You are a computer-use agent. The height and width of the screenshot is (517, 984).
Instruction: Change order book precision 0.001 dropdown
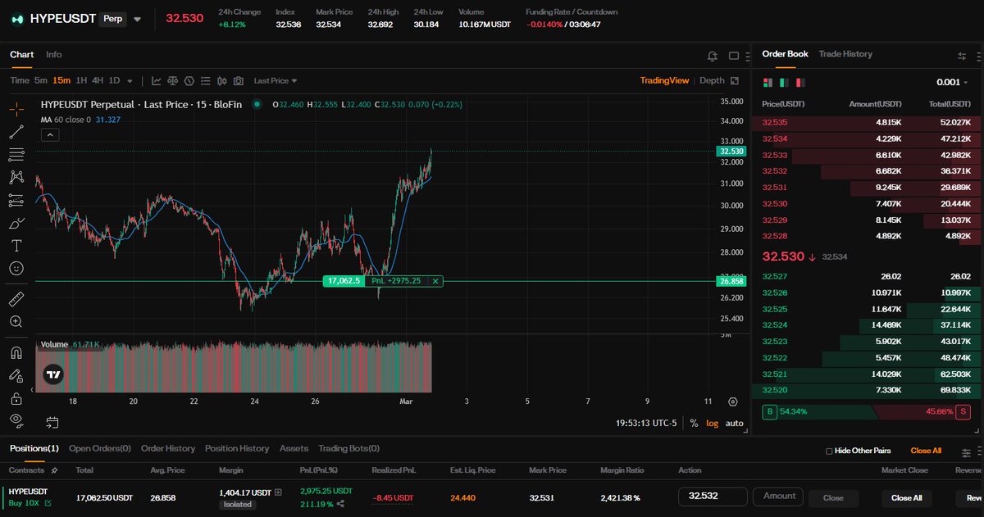pos(953,83)
